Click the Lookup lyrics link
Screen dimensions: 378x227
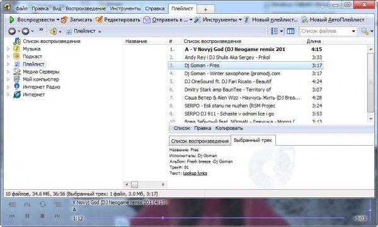(x=195, y=173)
